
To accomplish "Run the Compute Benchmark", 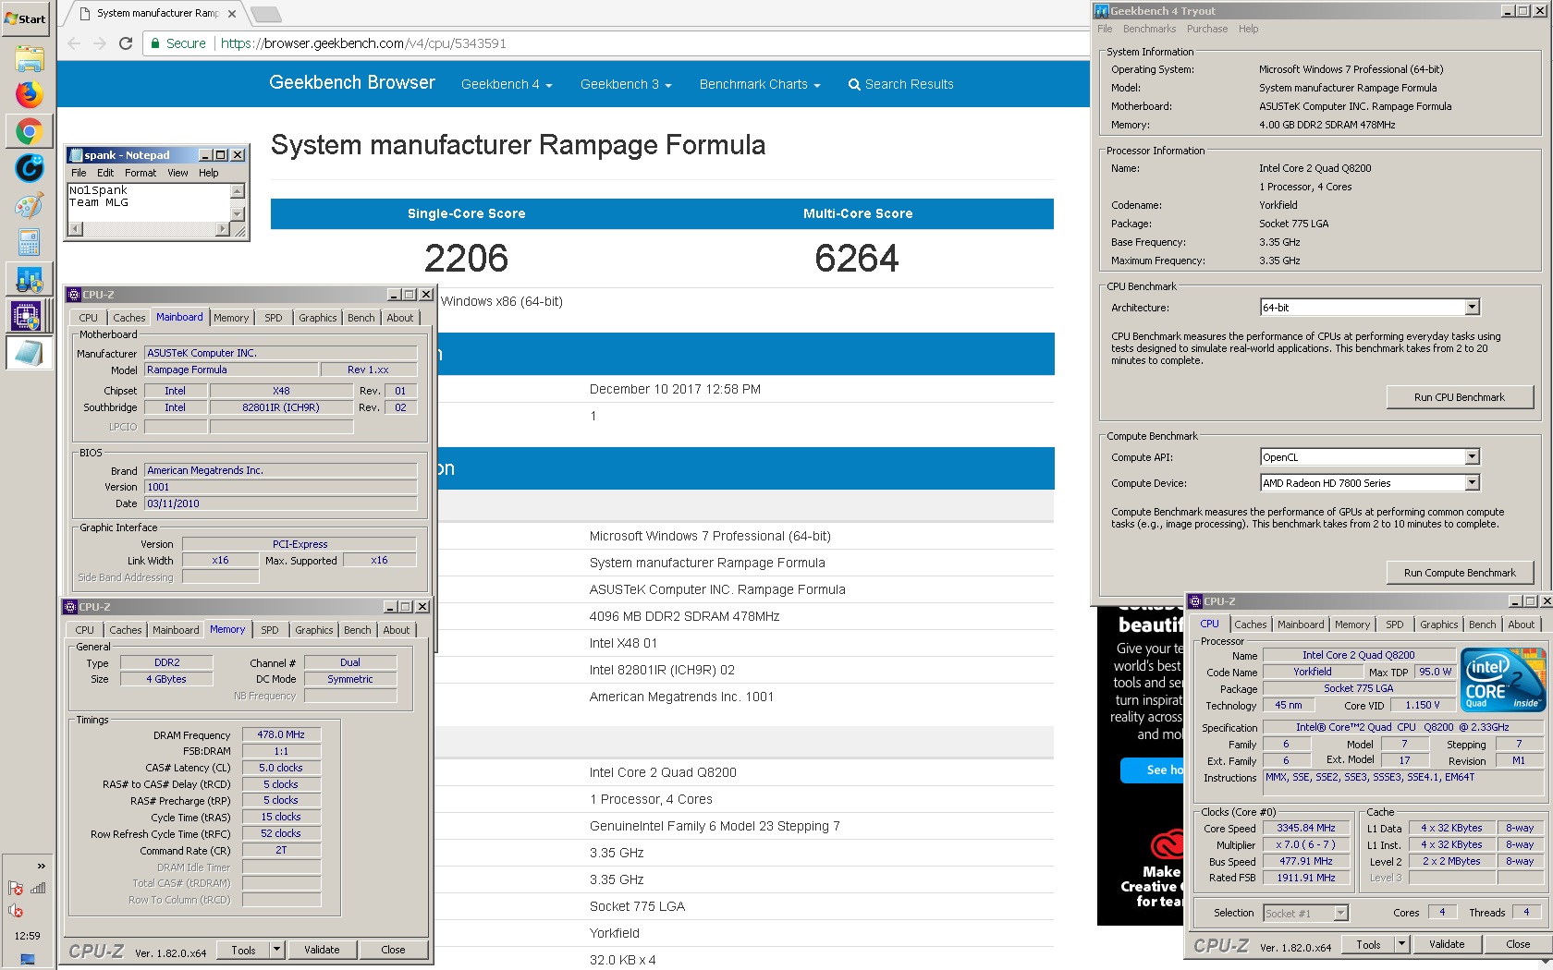I will [1460, 573].
